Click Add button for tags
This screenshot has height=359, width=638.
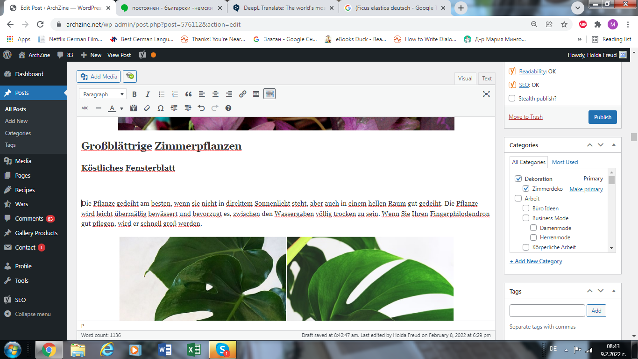tap(596, 310)
